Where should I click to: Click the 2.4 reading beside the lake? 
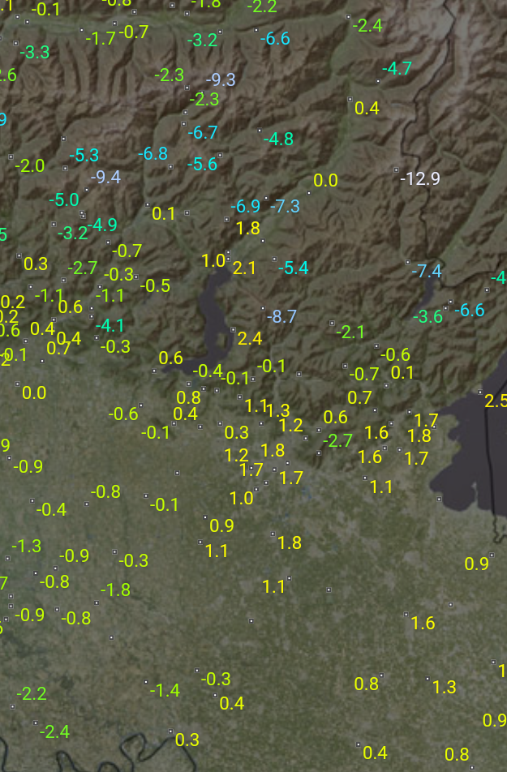[250, 338]
